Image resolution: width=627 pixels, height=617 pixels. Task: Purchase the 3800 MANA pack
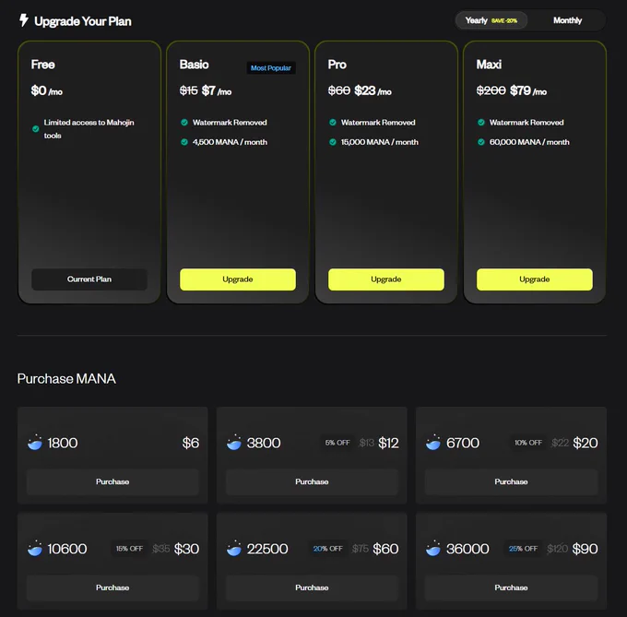[x=312, y=481]
